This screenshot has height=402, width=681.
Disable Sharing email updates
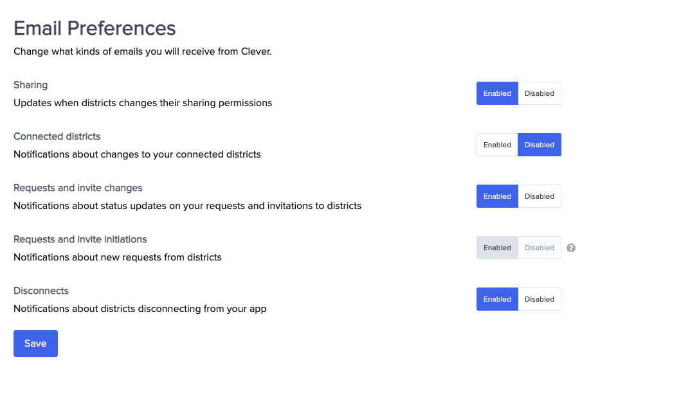(x=539, y=93)
